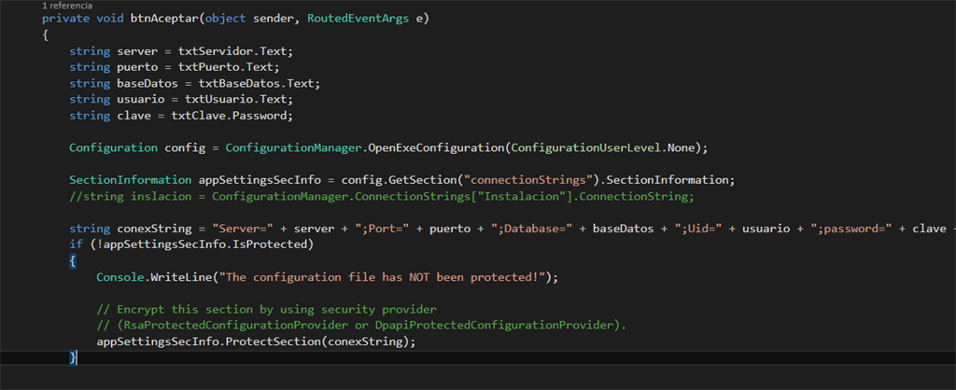Click 'ConfigurationManager' before OpenExeConfiguration
956x390 pixels.
(x=293, y=148)
